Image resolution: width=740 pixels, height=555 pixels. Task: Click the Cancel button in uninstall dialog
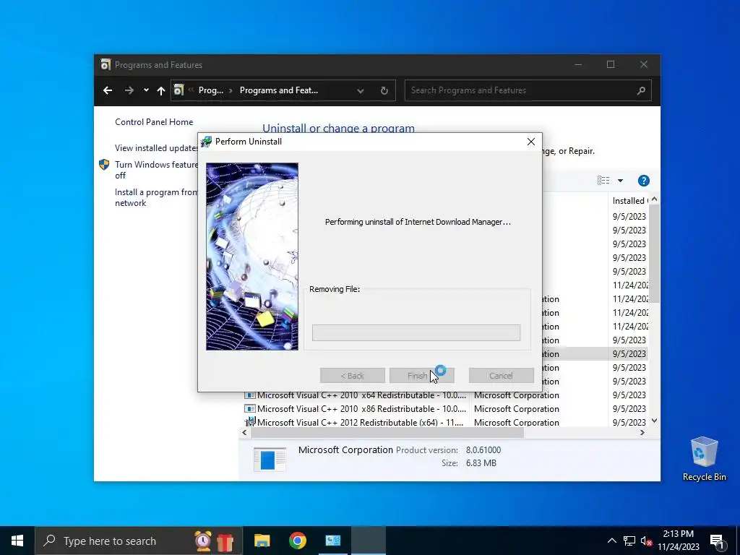[502, 376]
